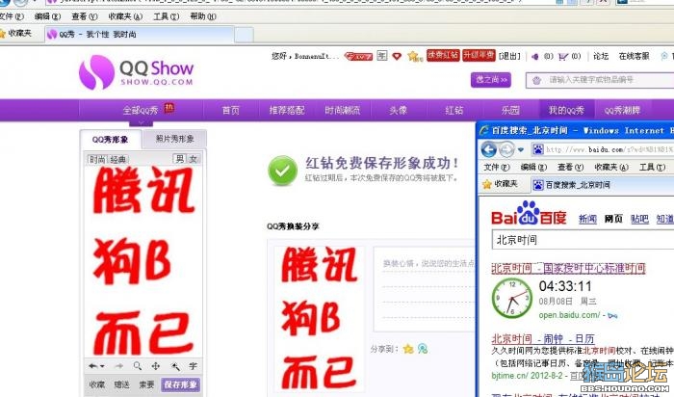This screenshot has width=674, height=397.
Task: Switch to the QQ秀形象 tab
Action: (x=111, y=140)
